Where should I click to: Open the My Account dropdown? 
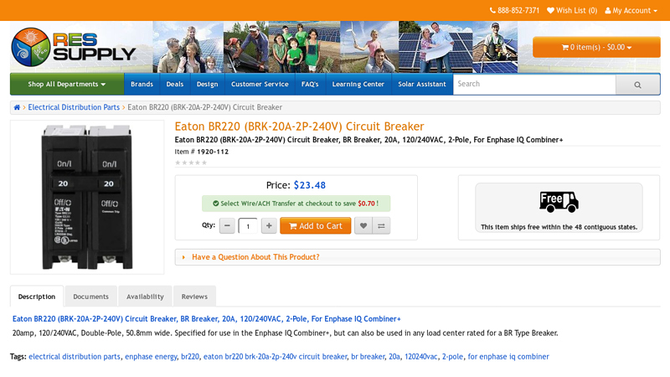631,11
